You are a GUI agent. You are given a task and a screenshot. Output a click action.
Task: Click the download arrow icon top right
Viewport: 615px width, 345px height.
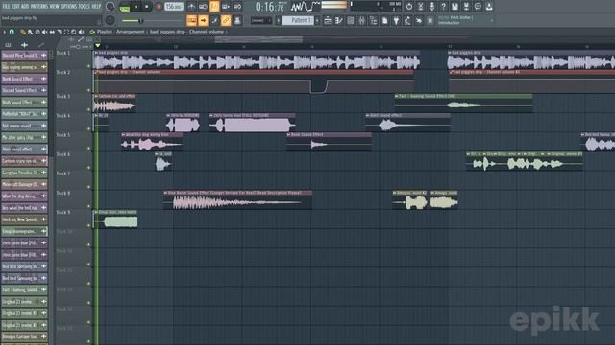click(489, 7)
